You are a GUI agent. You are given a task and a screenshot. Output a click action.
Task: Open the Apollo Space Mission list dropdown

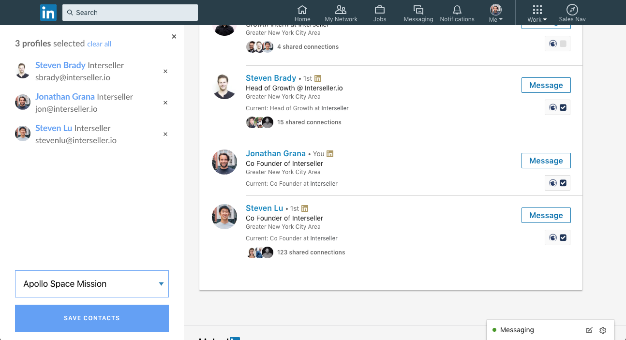[92, 284]
